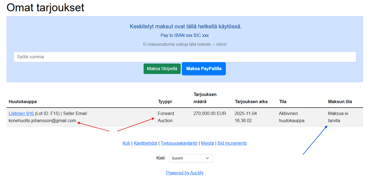Click the Syötä summa amount field
373x184 pixels.
185,57
